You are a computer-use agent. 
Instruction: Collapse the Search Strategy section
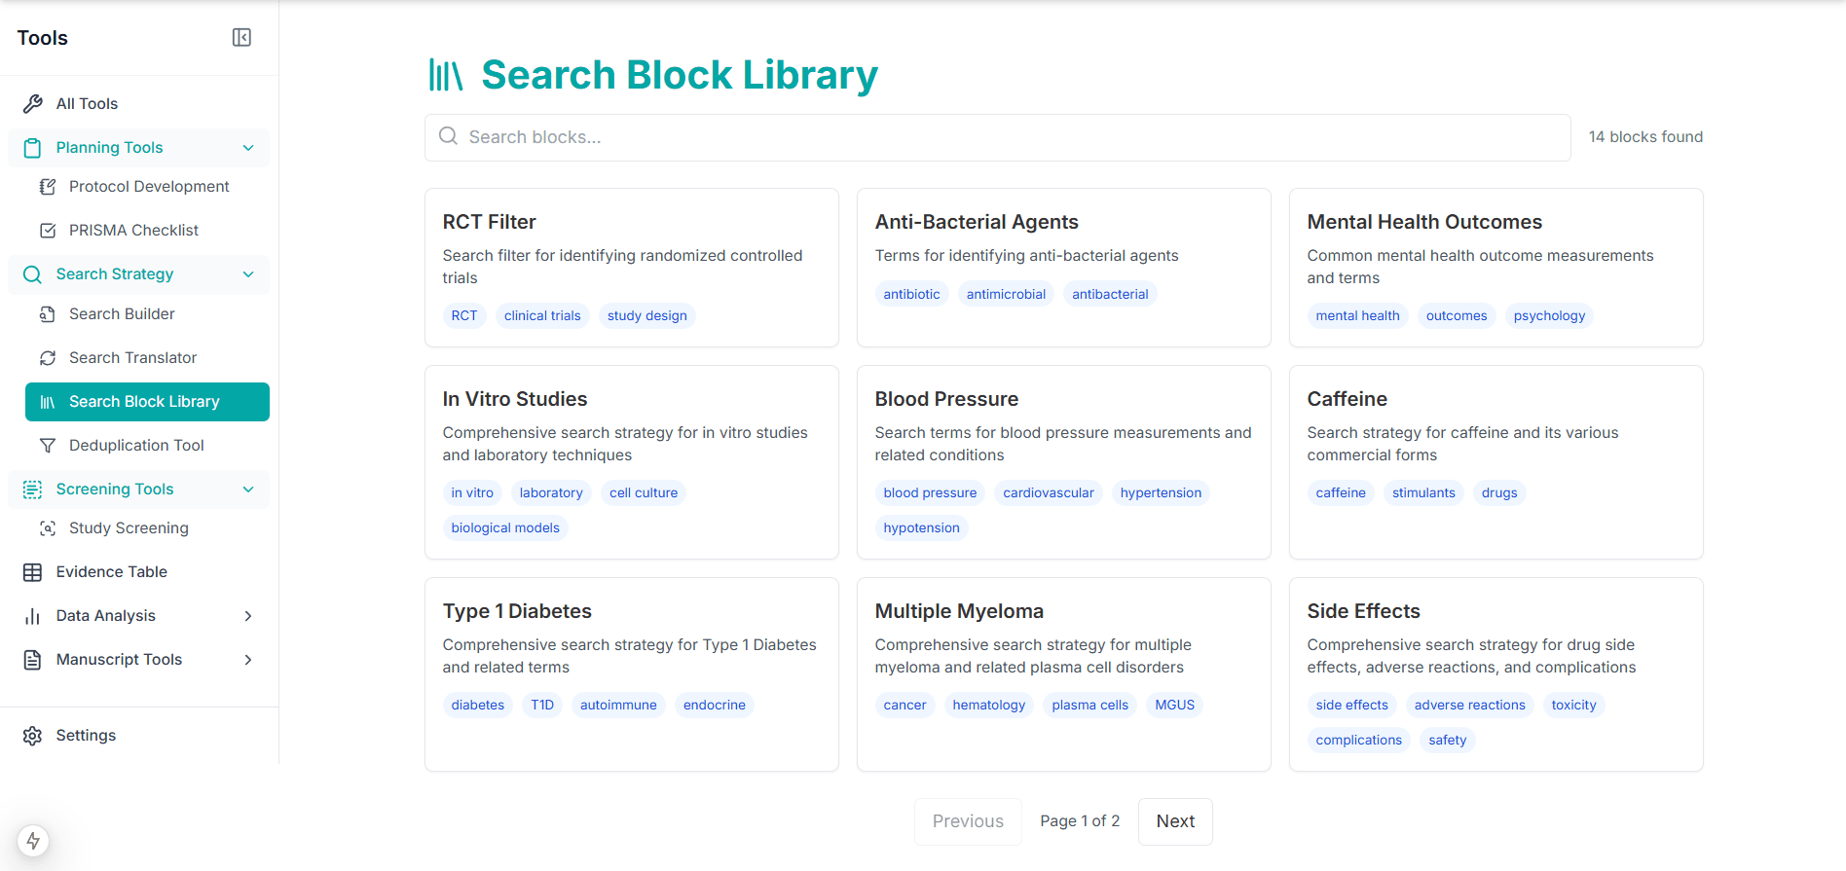248,274
